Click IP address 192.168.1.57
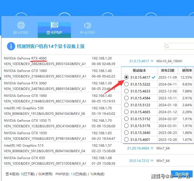 tap(102, 145)
